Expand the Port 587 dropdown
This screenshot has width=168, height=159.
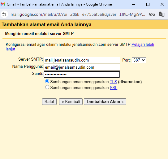(139, 60)
